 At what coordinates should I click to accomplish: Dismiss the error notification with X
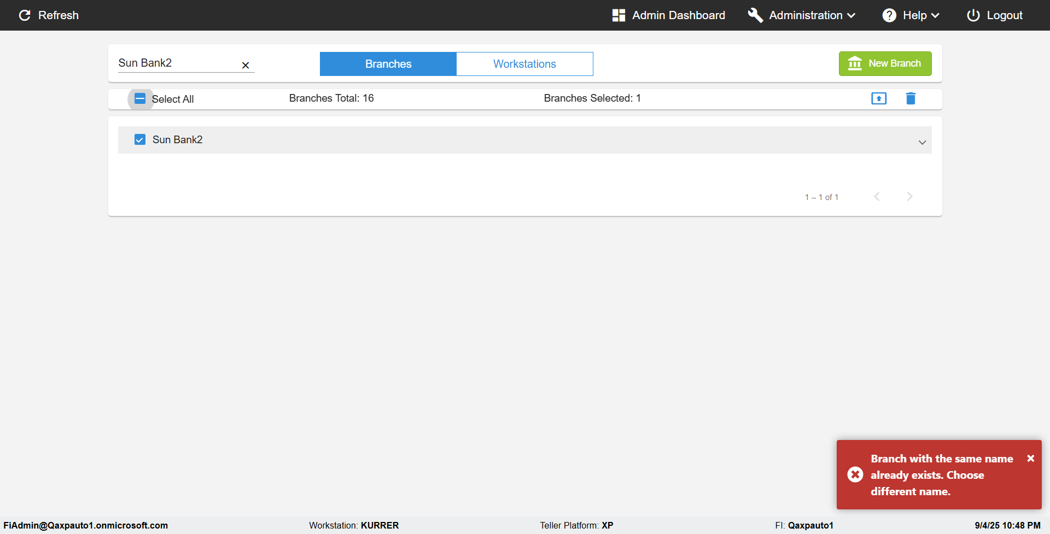1030,459
